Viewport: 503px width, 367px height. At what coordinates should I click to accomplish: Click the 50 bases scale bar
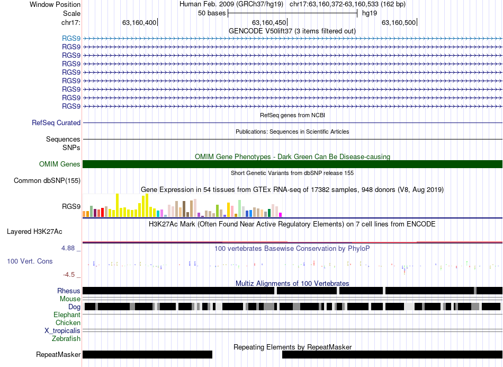pyautogui.click(x=293, y=13)
